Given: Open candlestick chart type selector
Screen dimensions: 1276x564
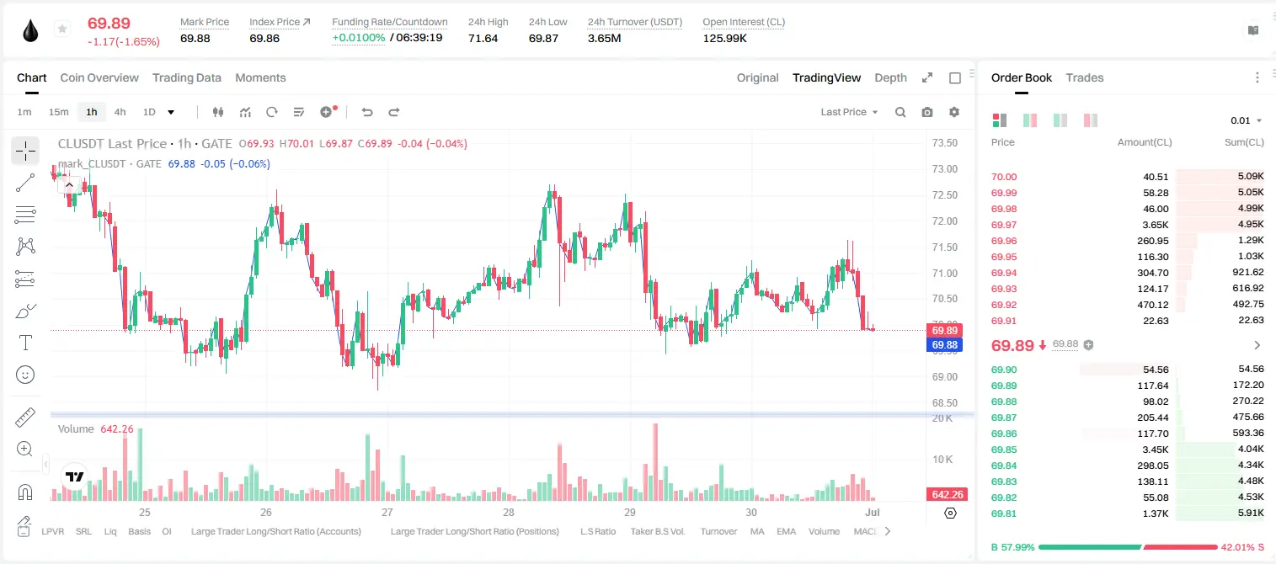Looking at the screenshot, I should tap(218, 112).
